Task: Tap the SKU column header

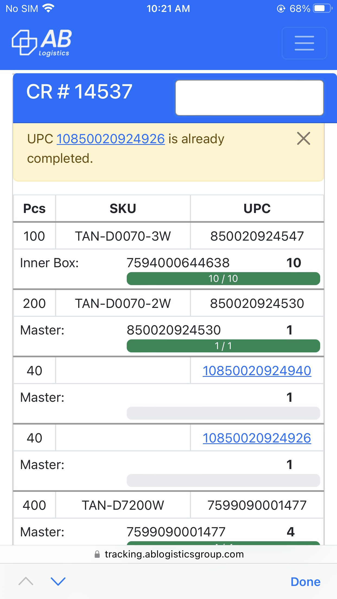Action: click(x=123, y=209)
